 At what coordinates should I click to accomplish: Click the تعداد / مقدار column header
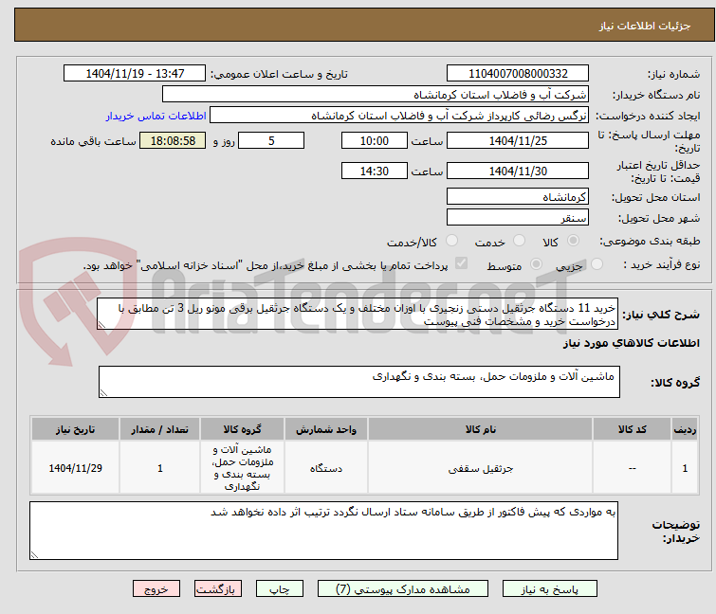pos(160,429)
